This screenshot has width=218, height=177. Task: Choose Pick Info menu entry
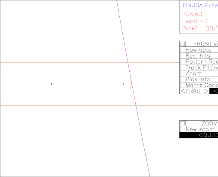[x=199, y=79]
